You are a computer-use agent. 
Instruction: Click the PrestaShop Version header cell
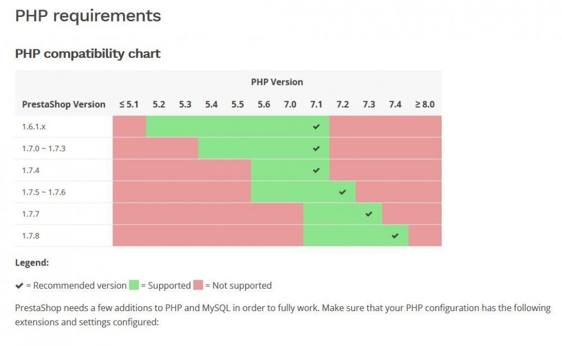point(64,105)
